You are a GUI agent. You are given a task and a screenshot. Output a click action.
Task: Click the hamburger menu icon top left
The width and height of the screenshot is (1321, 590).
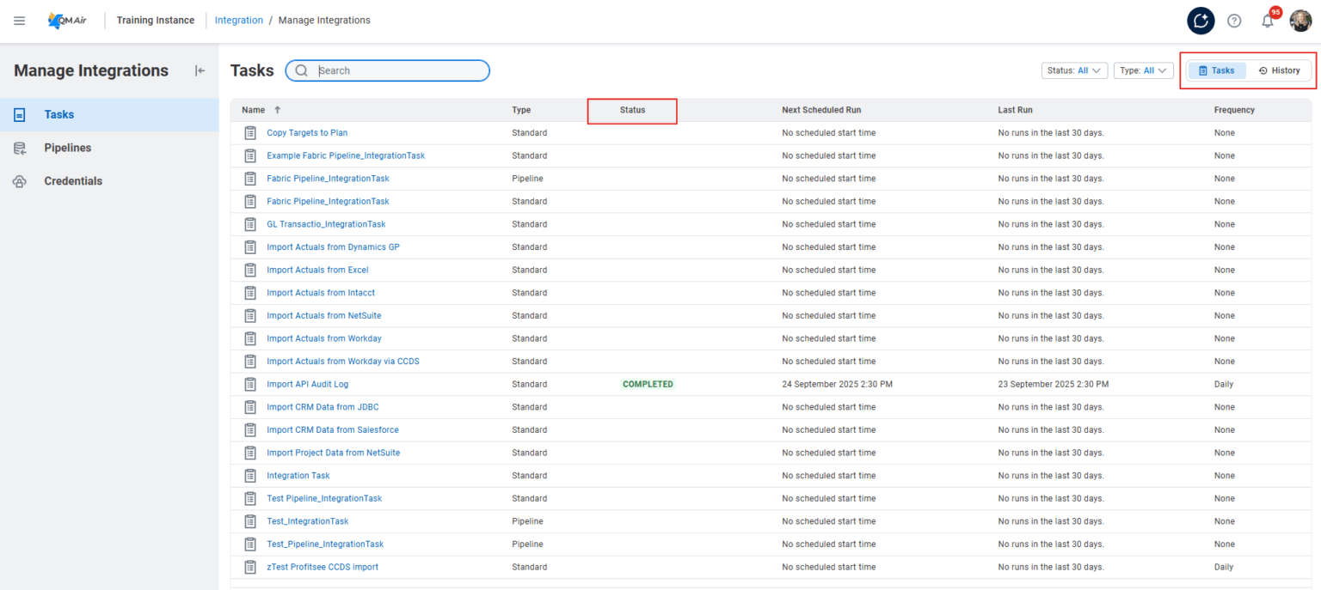[19, 21]
